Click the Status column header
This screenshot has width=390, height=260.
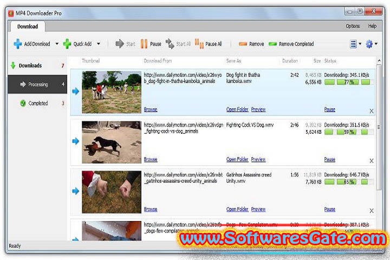[x=330, y=61]
